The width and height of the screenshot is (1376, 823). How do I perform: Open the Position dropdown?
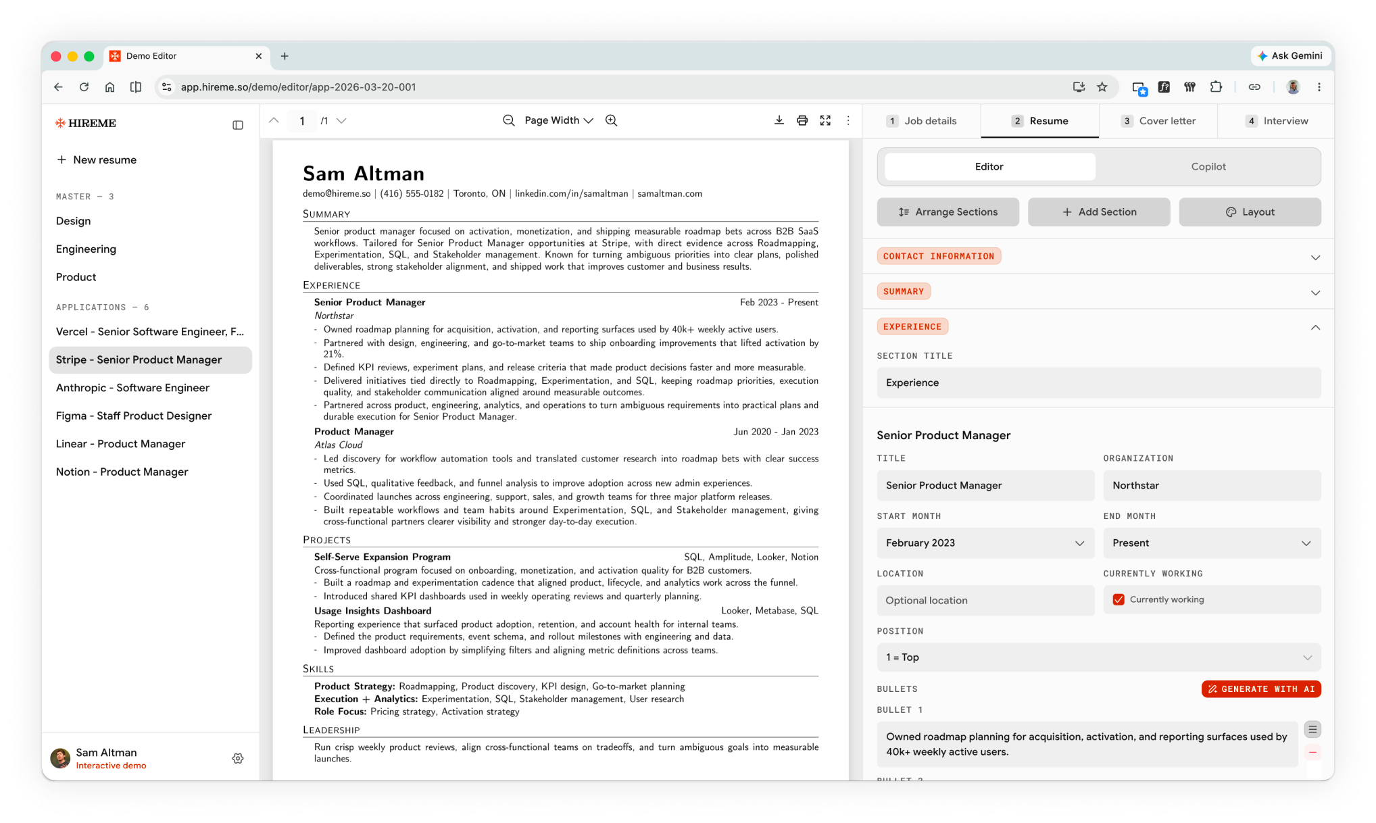coord(1099,657)
